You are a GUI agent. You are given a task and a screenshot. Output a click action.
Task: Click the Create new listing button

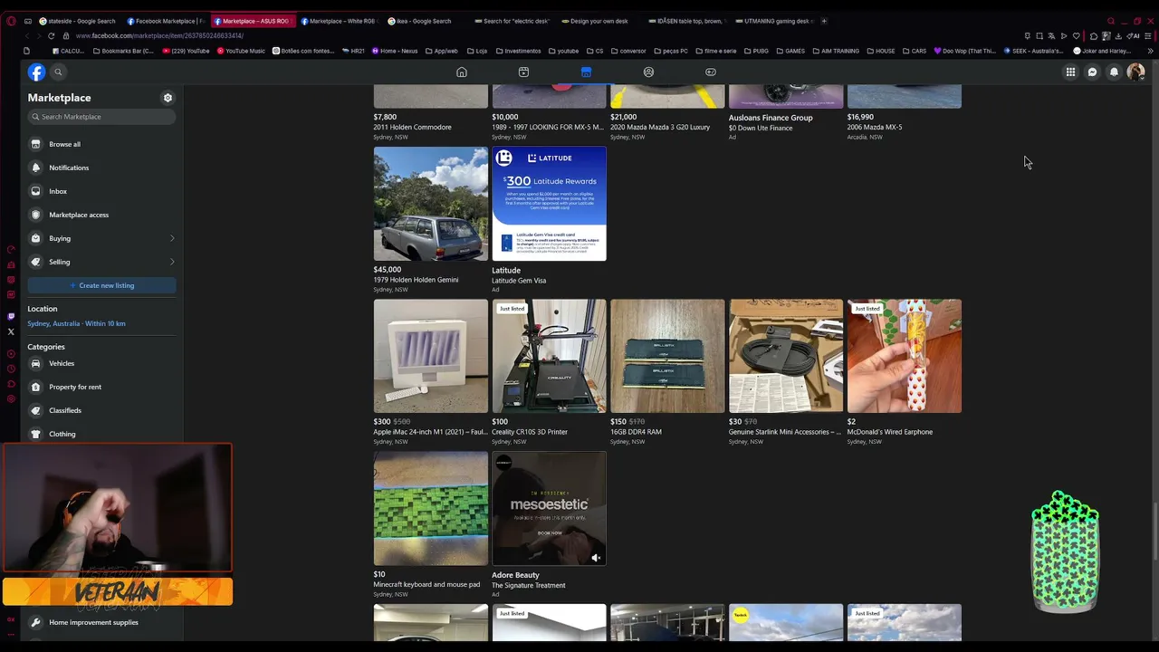pos(101,285)
